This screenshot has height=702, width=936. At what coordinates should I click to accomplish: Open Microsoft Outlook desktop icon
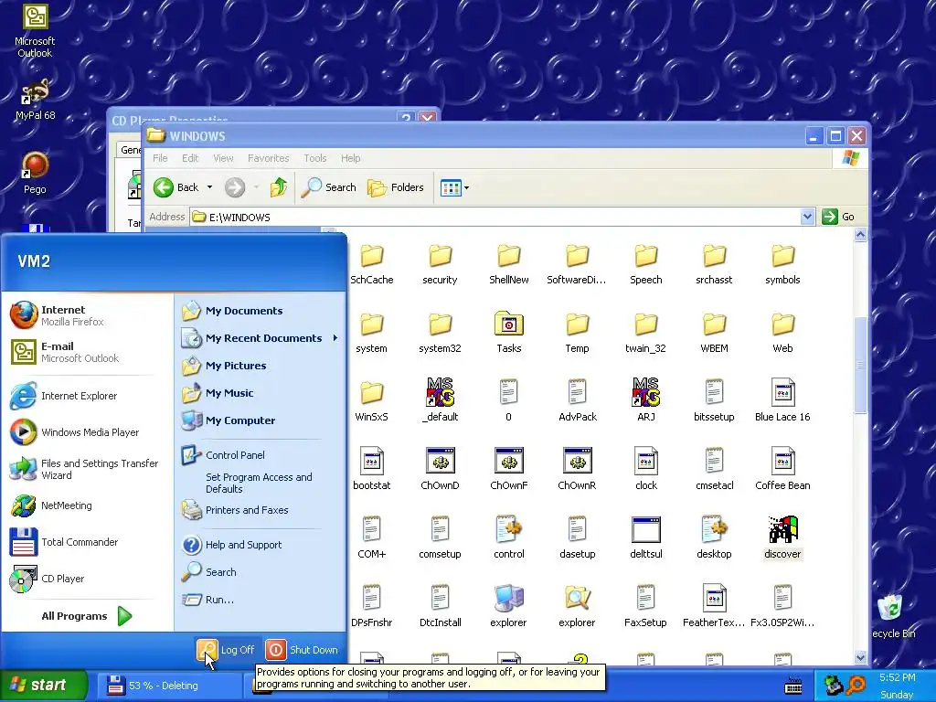tap(35, 31)
